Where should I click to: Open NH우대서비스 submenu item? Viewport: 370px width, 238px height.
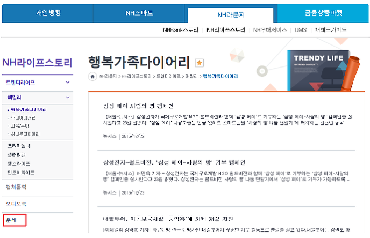[x=270, y=30]
